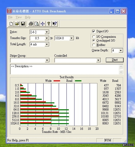Click the New document toolbar icon

coord(11,24)
